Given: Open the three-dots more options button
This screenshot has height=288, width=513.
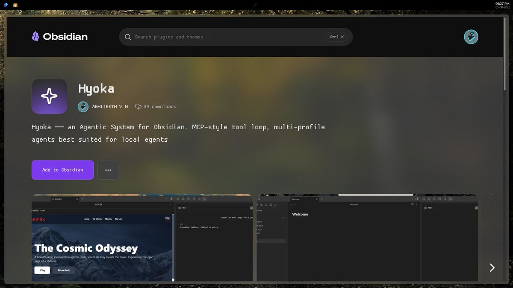Looking at the screenshot, I should coord(108,170).
